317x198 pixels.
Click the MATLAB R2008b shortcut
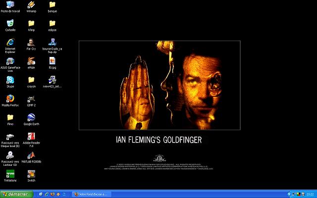point(31,155)
